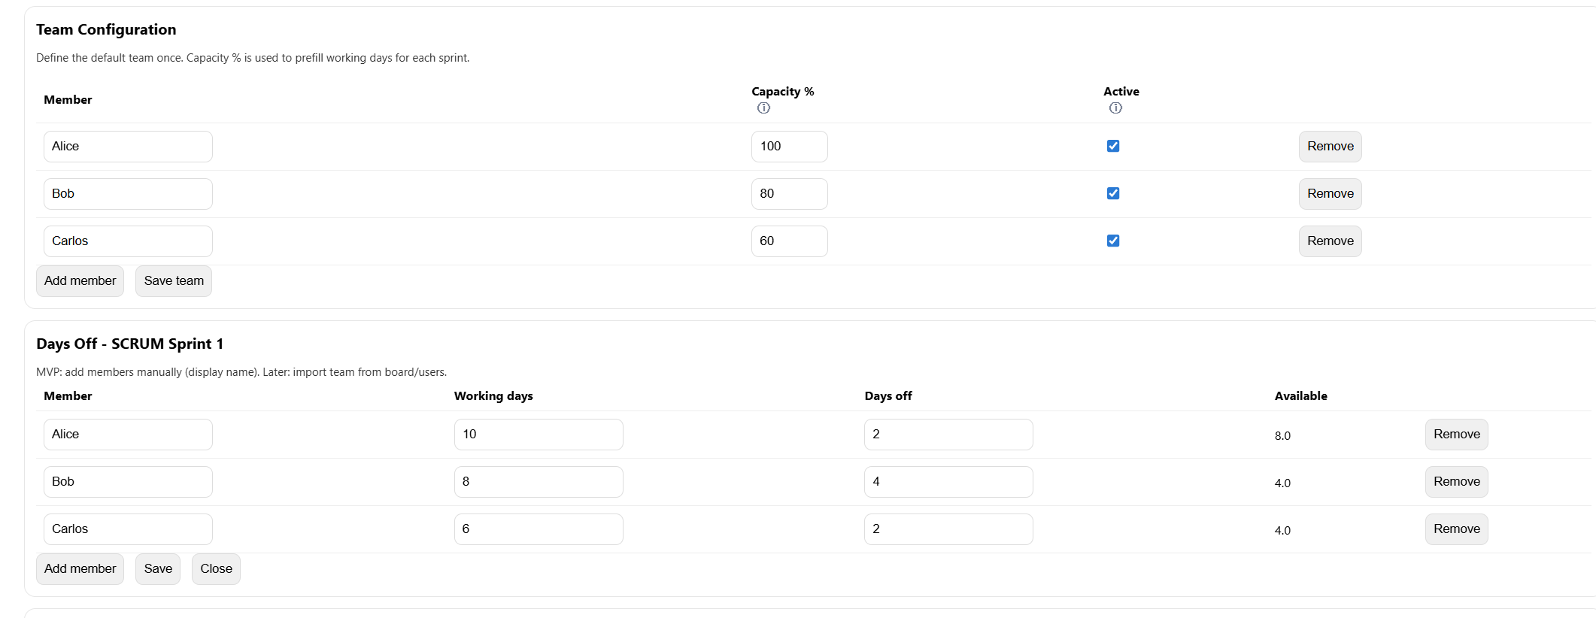Edit Alice's capacity percent field

pos(789,147)
